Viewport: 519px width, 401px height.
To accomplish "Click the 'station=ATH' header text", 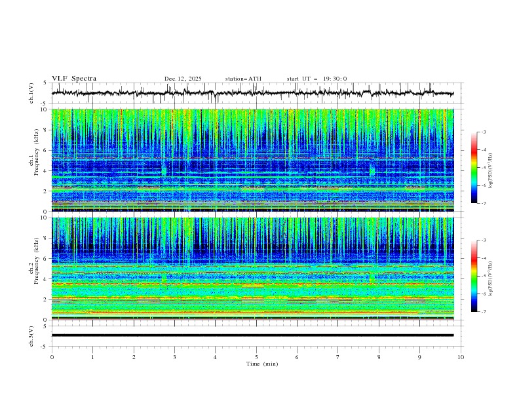I will point(243,79).
